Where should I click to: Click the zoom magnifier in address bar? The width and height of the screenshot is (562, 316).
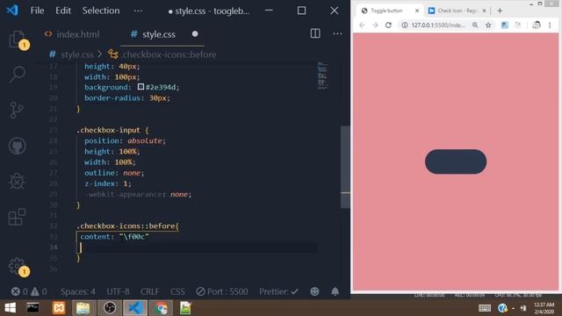[475, 25]
